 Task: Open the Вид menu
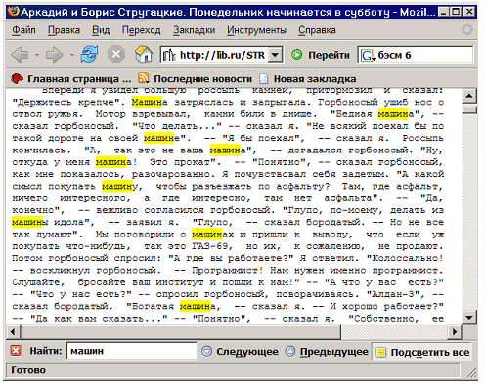pyautogui.click(x=101, y=30)
